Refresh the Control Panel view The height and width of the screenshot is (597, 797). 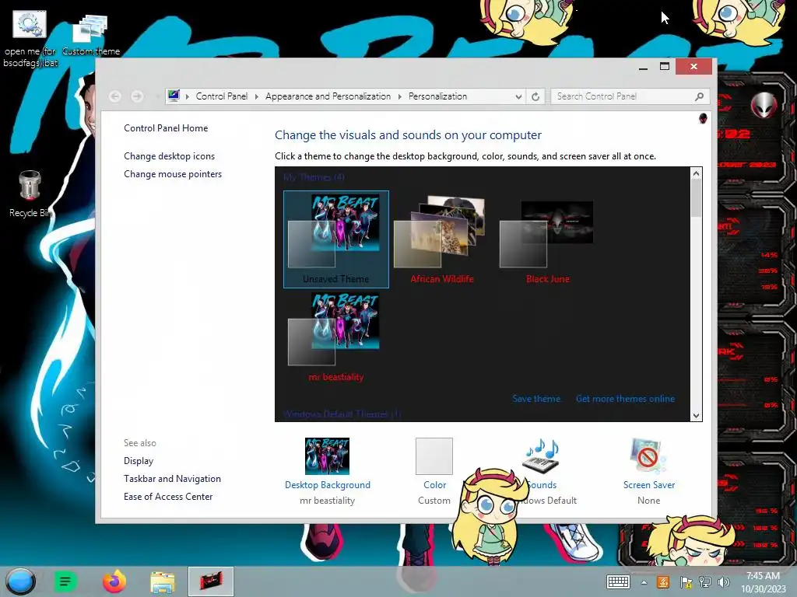click(x=535, y=96)
